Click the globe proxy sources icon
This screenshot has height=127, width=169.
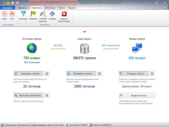(32, 48)
